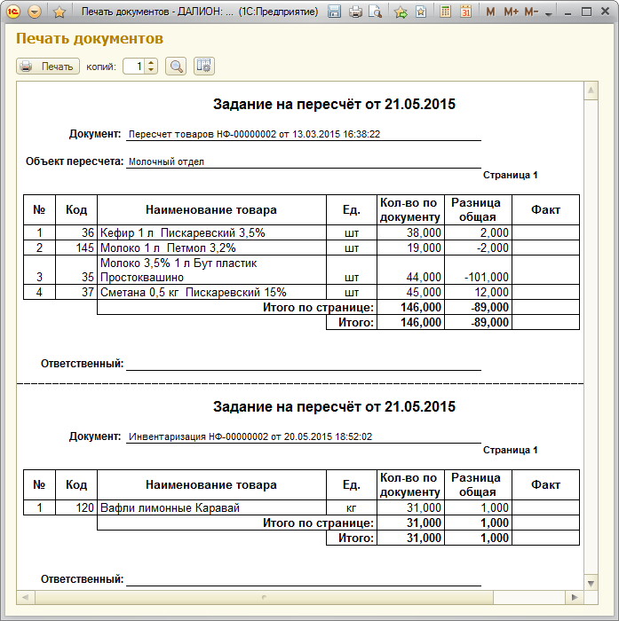The height and width of the screenshot is (621, 619).
Task: Click quantity cell 38,000
Action: (x=411, y=232)
